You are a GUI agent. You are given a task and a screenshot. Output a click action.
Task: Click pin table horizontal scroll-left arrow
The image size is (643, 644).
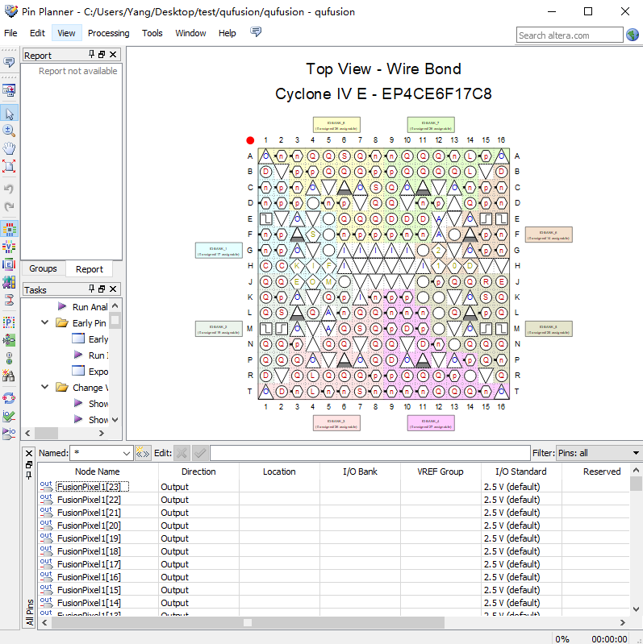(44, 623)
